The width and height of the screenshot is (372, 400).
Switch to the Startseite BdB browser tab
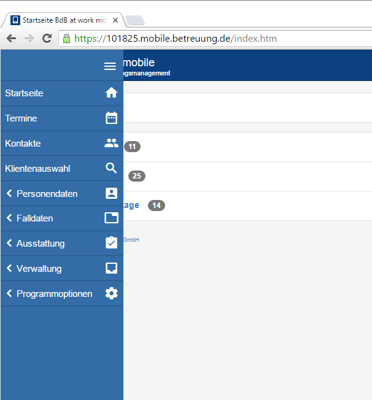point(64,20)
